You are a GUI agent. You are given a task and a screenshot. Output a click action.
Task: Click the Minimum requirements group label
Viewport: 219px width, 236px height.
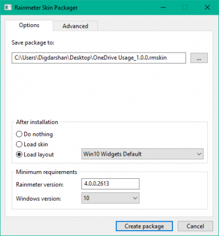click(x=47, y=172)
